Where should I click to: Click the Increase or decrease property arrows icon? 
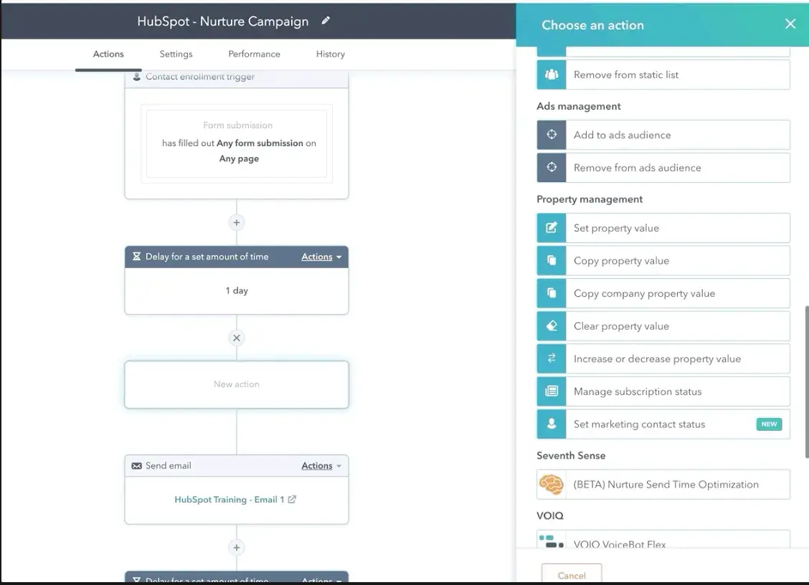551,359
